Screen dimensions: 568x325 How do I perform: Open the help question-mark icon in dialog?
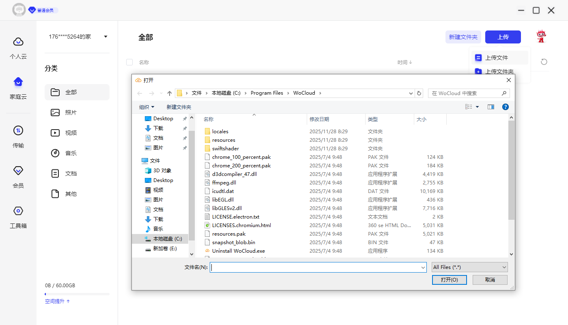505,106
